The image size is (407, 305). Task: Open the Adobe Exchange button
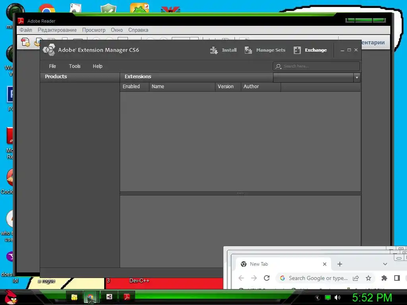310,50
